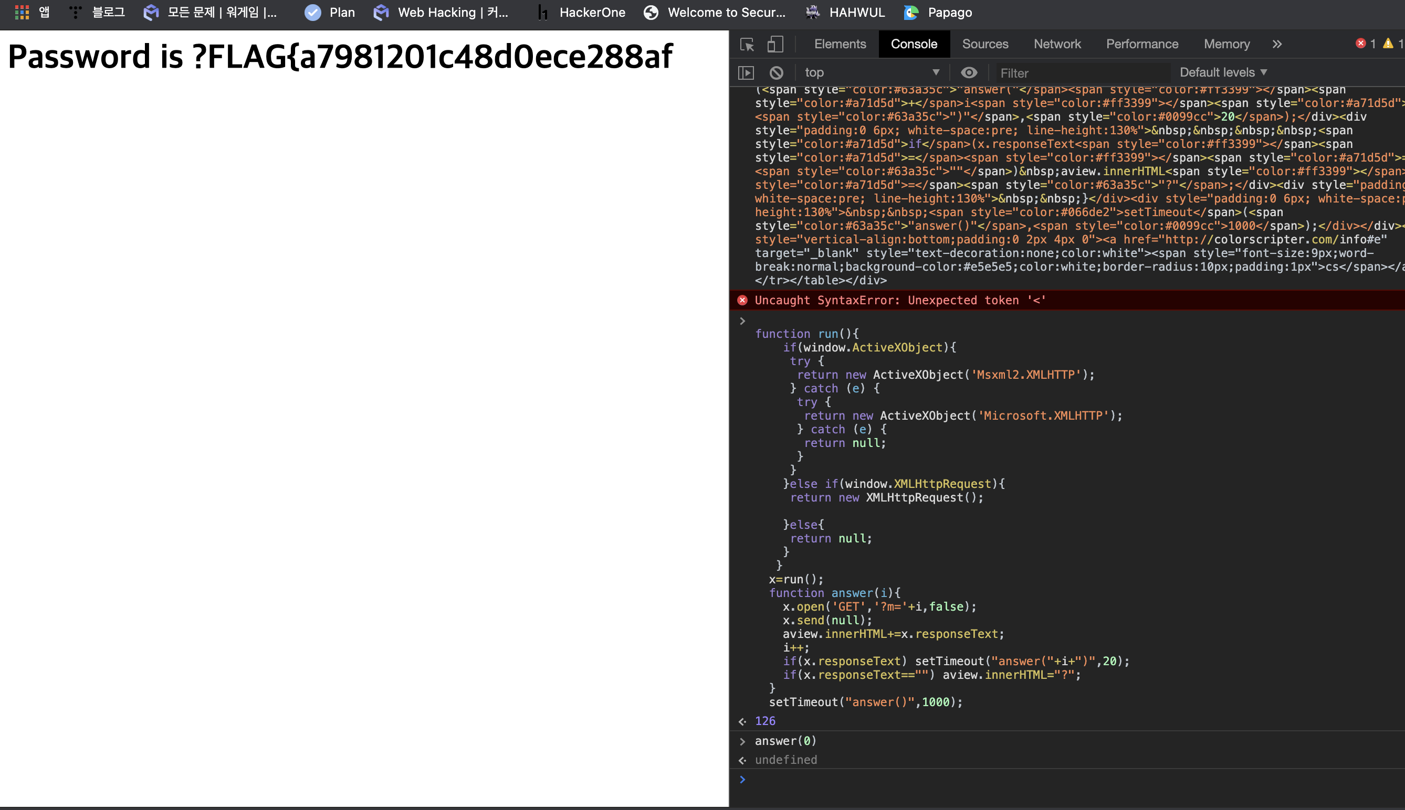The image size is (1405, 810).
Task: Switch to the Elements tab
Action: tap(840, 44)
